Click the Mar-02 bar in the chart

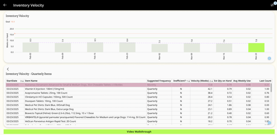[160, 48]
